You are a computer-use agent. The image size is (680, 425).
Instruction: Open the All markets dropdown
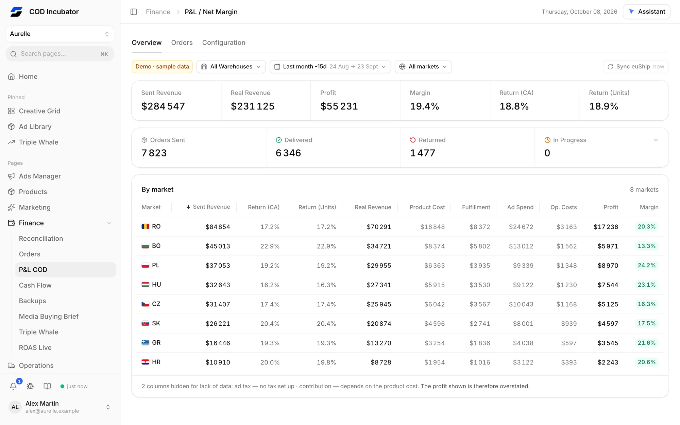click(x=423, y=67)
